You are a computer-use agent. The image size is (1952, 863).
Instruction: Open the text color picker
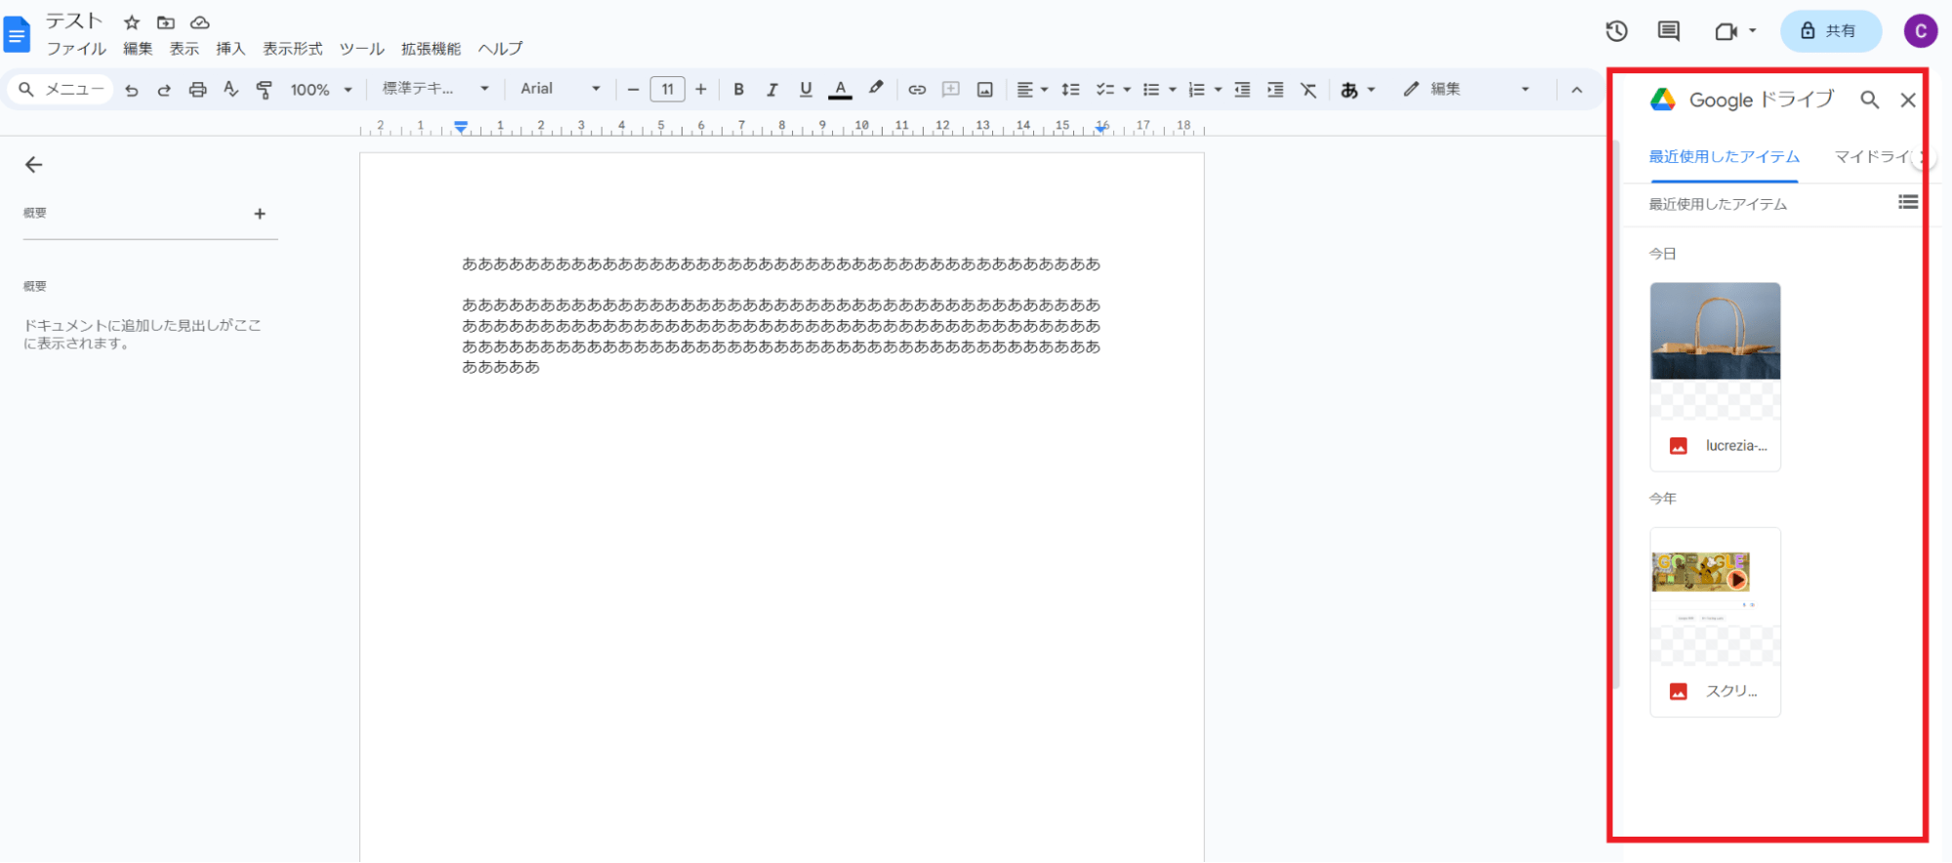click(x=840, y=90)
